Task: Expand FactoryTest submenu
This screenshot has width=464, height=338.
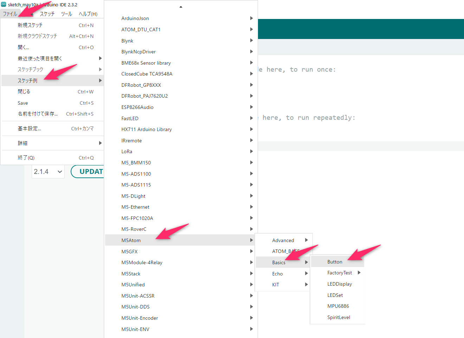Action: point(337,273)
